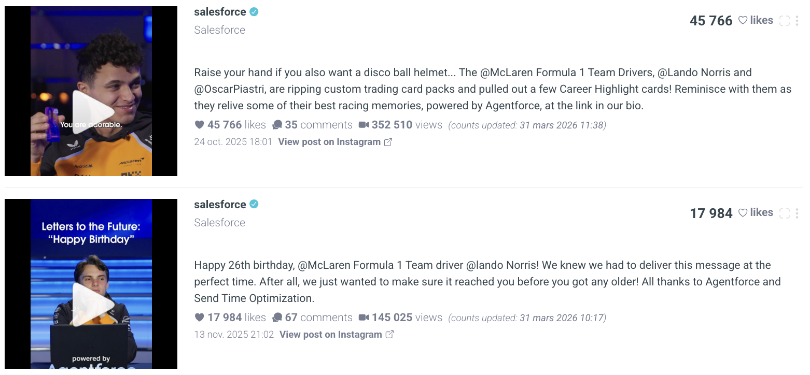Viewport: 810px width, 375px height.
Task: Click the verified badge on the first salesforce post
Action: click(x=254, y=12)
